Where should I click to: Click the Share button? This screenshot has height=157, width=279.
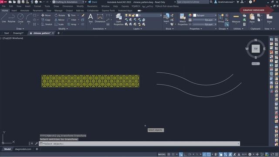click(x=93, y=2)
